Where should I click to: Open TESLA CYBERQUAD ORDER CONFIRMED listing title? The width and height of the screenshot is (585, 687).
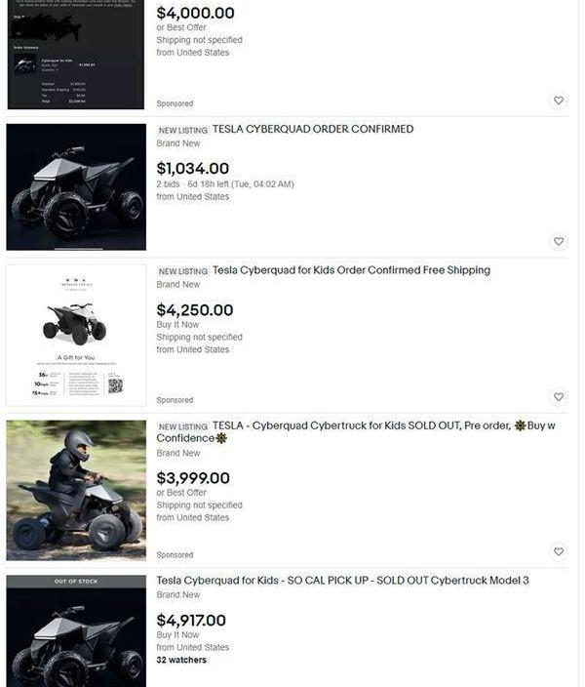(x=313, y=129)
